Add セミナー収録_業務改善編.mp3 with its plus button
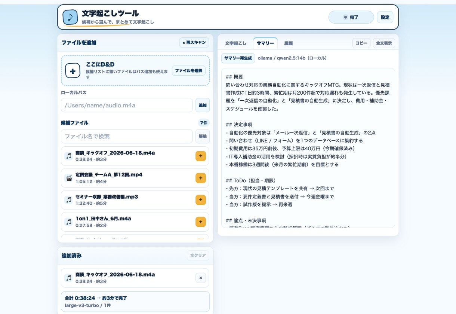 tap(201, 200)
